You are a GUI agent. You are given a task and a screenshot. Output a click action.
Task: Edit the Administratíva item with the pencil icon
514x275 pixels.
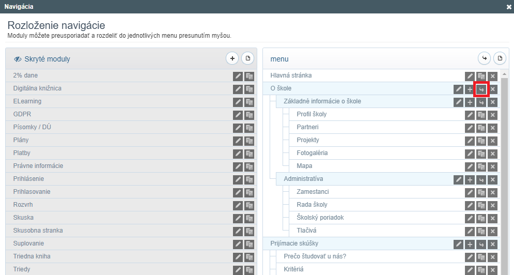[458, 180]
